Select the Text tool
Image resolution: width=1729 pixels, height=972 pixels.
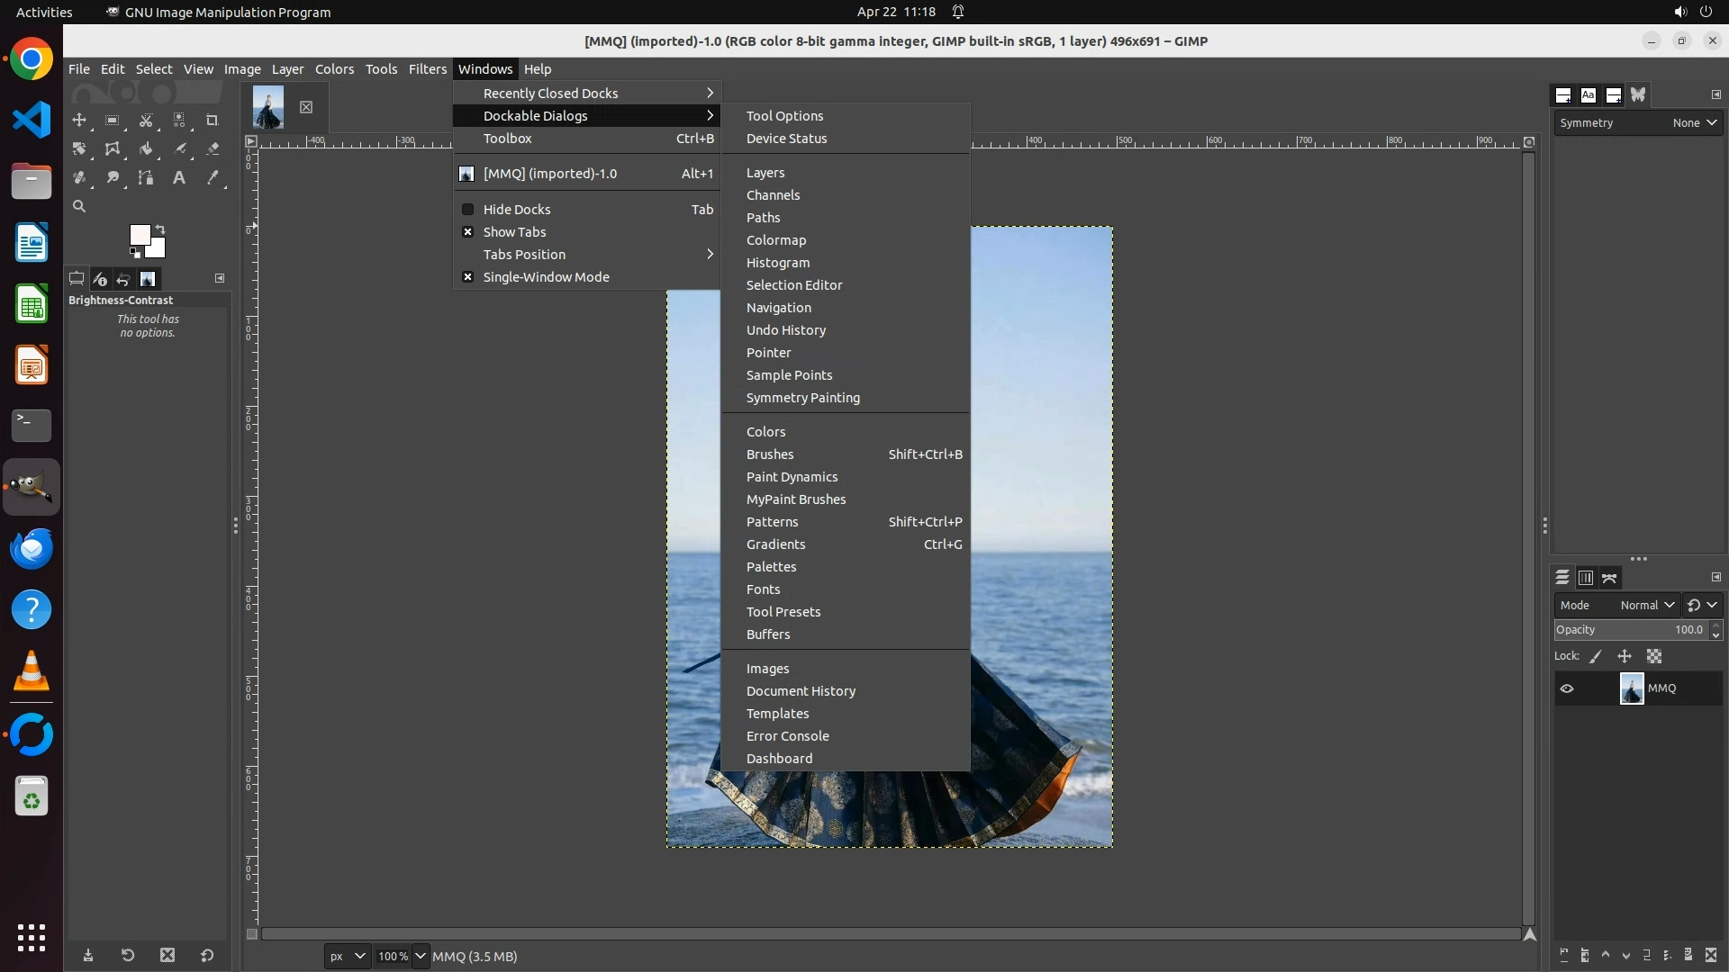pyautogui.click(x=179, y=177)
